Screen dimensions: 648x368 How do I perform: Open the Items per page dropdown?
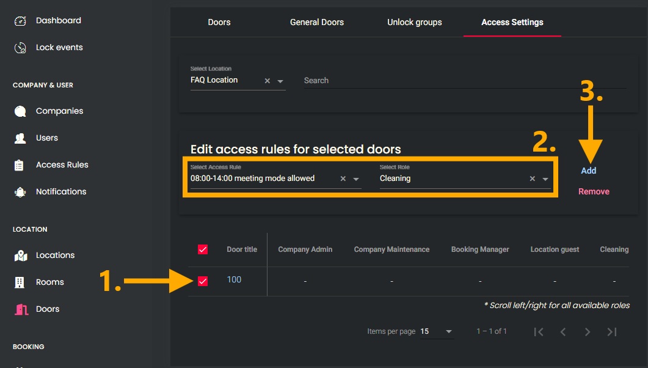[x=449, y=332]
